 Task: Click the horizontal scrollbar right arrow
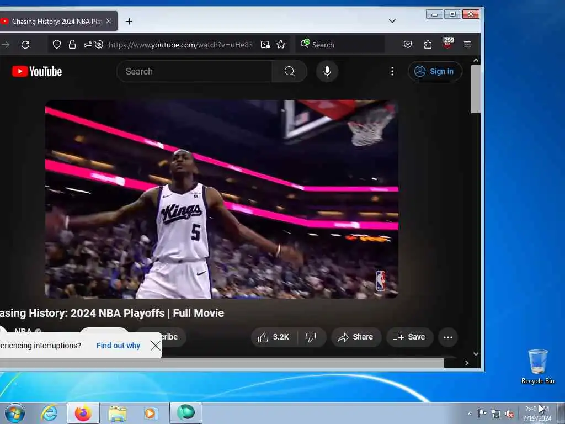point(467,363)
